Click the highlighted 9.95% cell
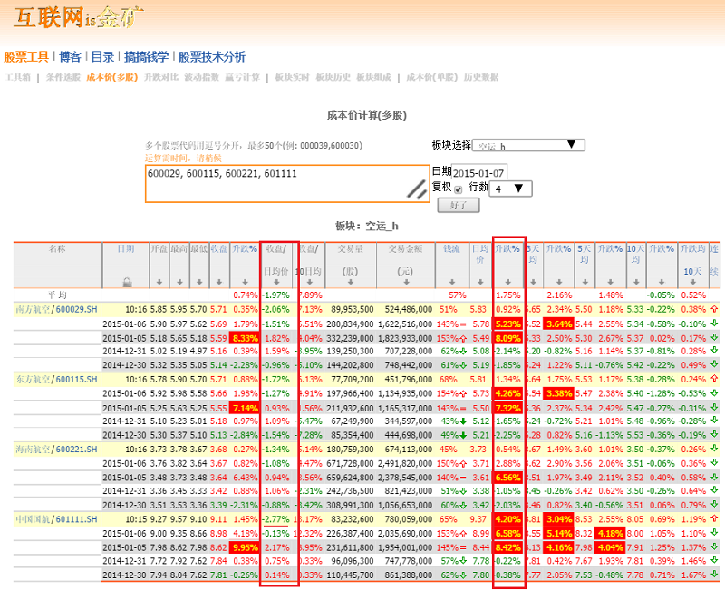 tap(245, 547)
